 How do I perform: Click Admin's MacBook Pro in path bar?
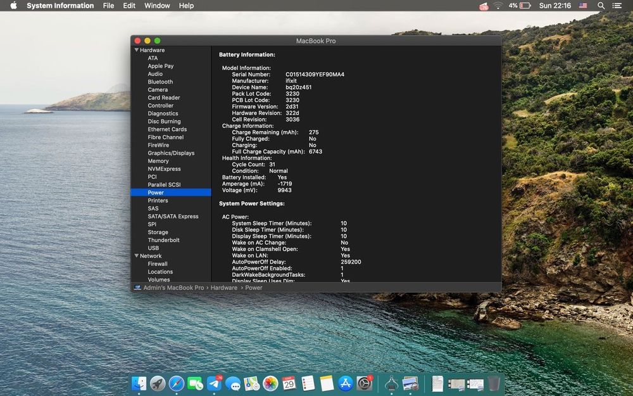click(173, 288)
